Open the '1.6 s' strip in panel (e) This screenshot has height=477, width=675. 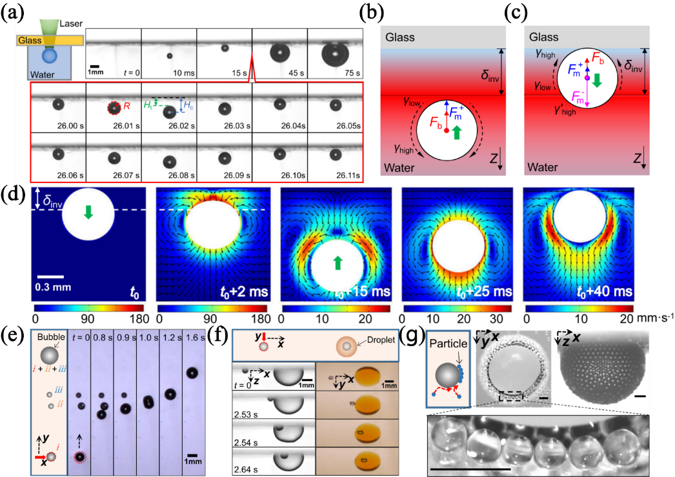[x=194, y=402]
